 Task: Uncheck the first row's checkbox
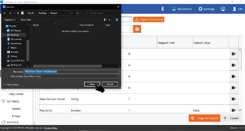pos(129,54)
